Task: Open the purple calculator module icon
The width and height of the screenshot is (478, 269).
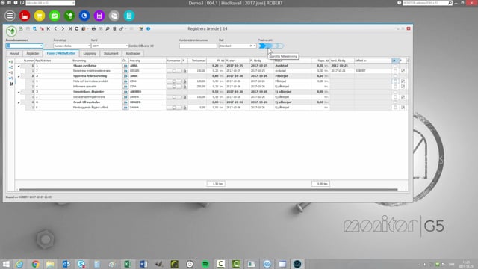Action: 99,16
